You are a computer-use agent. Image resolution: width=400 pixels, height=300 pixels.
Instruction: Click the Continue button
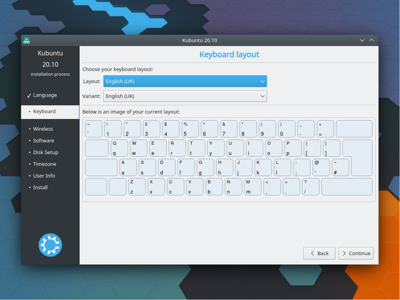356,253
